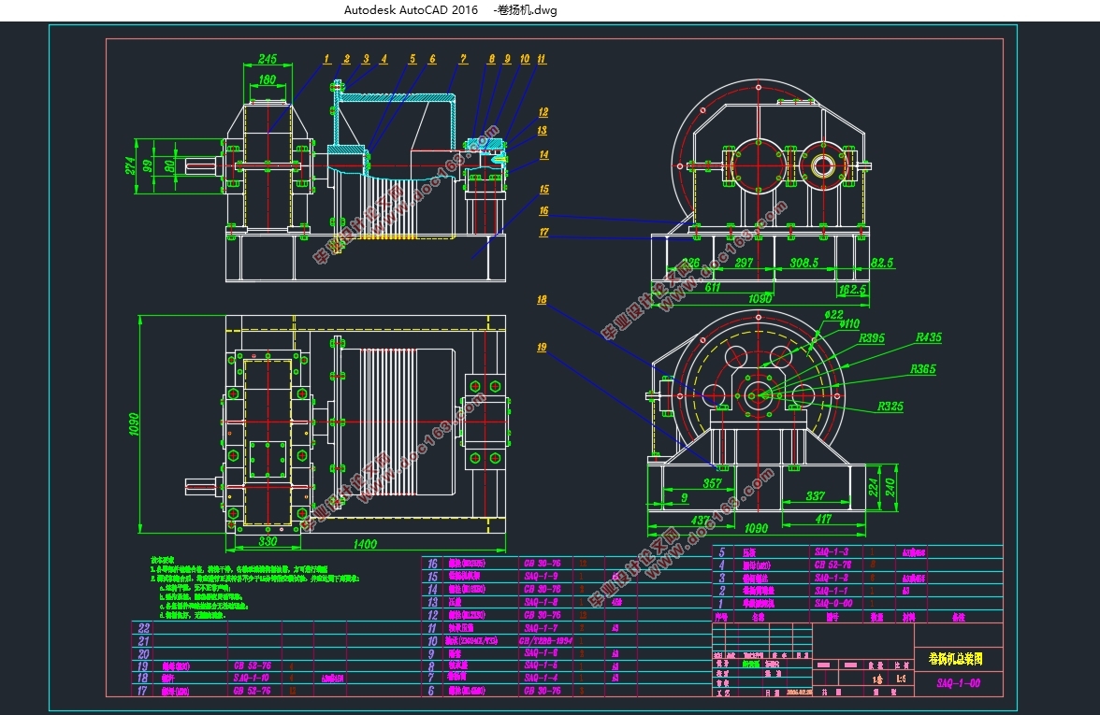This screenshot has height=715, width=1100.
Task: Select the 162.5 dimension text
Action: coord(852,289)
